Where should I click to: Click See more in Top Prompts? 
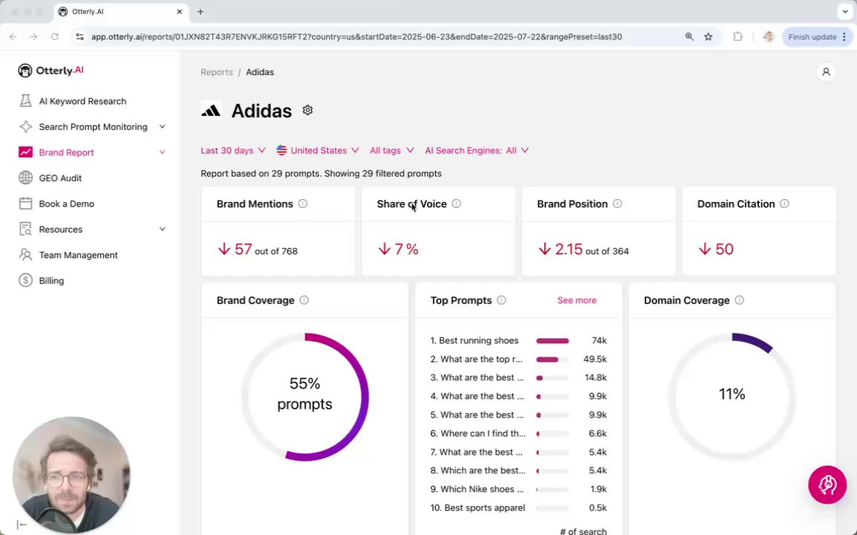click(x=576, y=300)
